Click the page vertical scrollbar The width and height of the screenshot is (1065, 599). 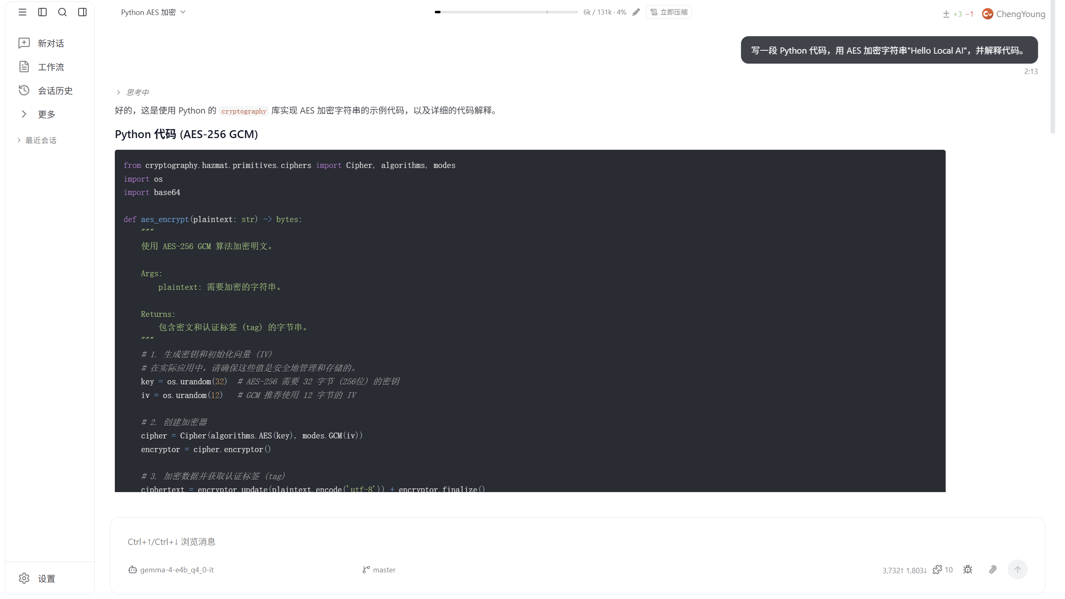tap(1053, 67)
